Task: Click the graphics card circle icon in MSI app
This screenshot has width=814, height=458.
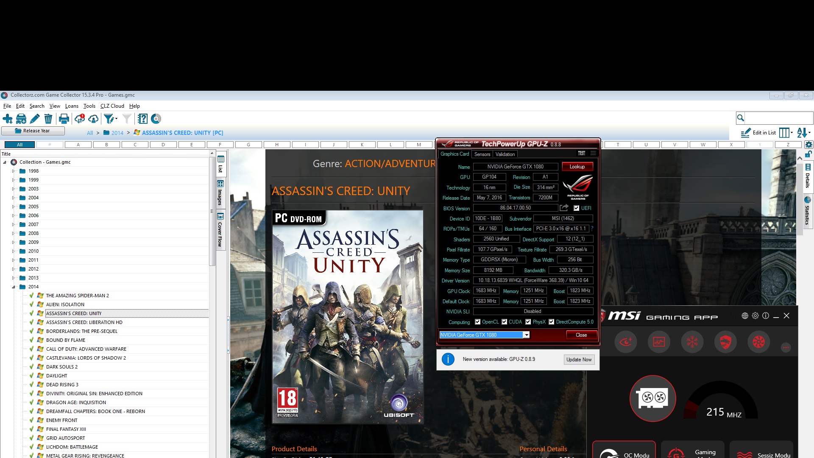Action: (653, 398)
